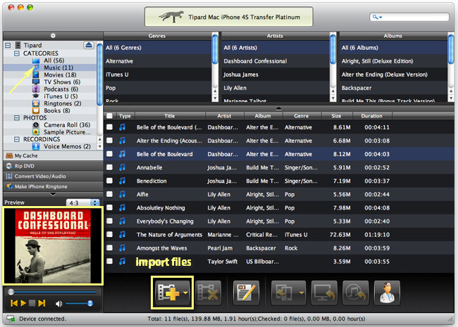Click the Make iPhone Ringtone icon
The height and width of the screenshot is (327, 458).
[9, 186]
